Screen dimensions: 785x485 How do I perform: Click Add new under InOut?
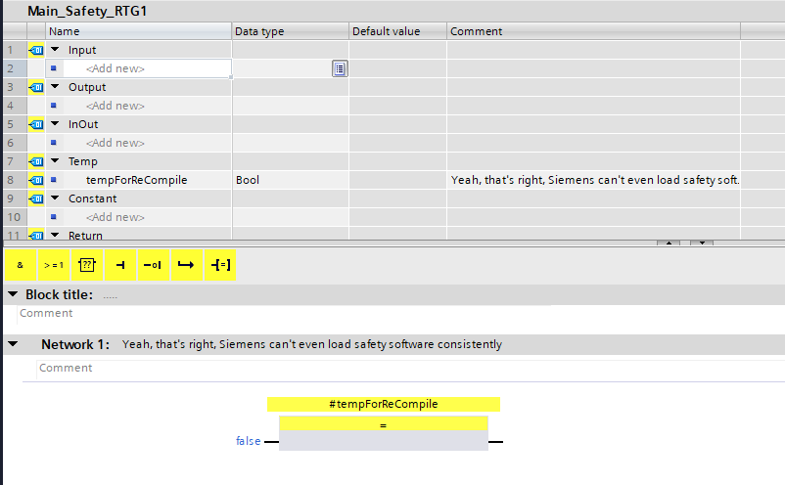(115, 143)
